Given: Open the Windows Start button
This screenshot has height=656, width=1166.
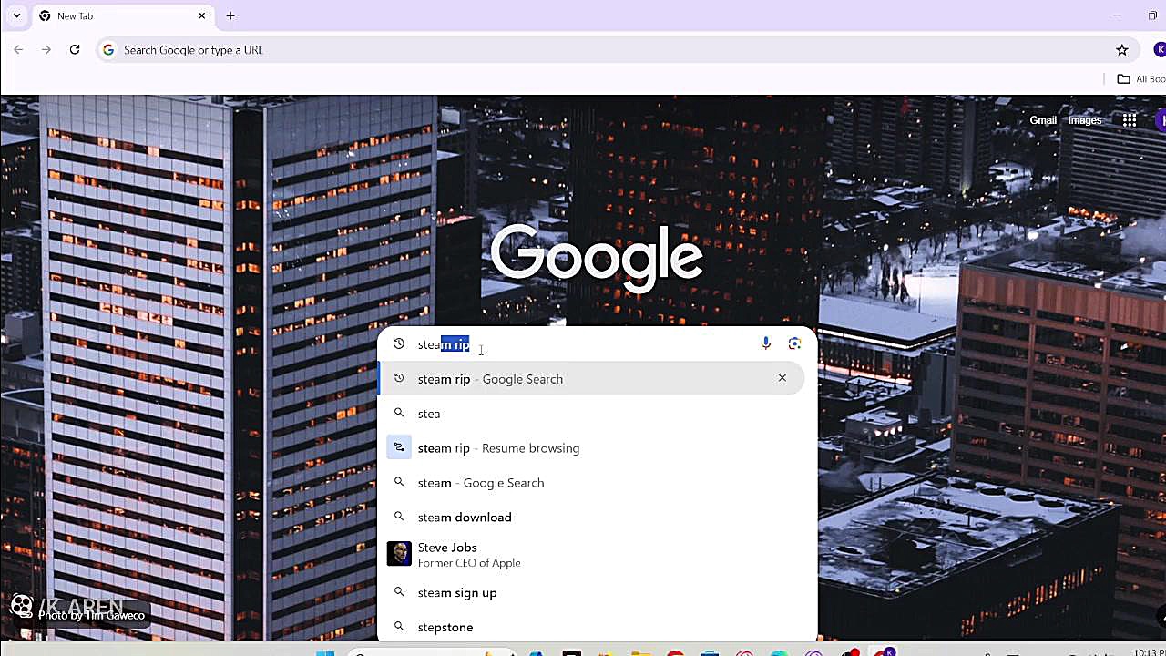Looking at the screenshot, I should coord(324,652).
